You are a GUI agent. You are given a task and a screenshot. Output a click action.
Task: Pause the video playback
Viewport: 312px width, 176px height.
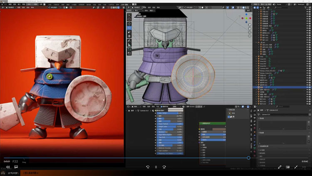tap(156, 167)
